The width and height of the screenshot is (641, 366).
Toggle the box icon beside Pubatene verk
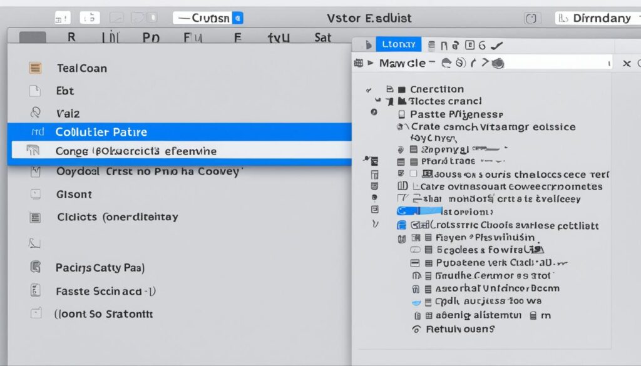(414, 263)
